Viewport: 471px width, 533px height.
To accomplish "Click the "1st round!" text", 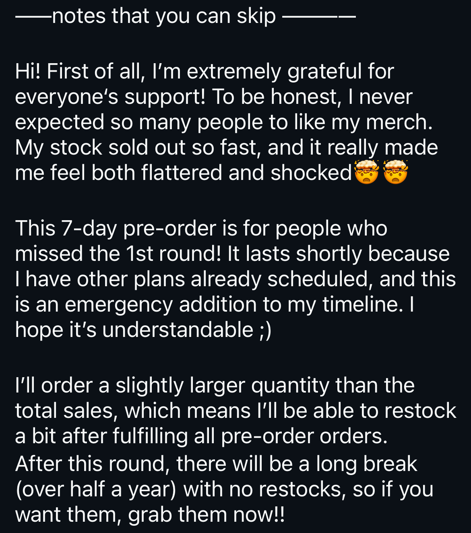I will tap(173, 254).
